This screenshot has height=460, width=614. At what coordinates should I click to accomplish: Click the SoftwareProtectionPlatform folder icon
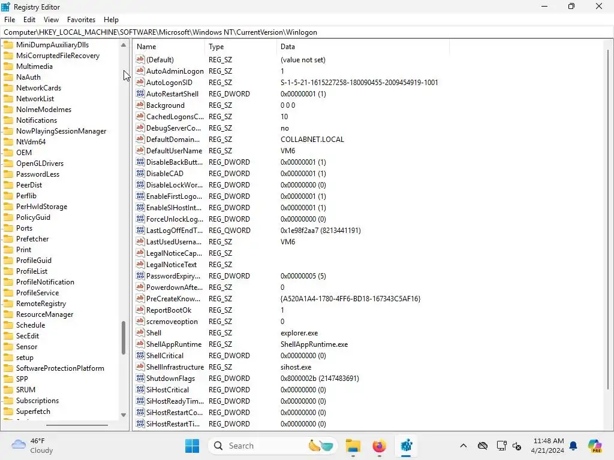tap(8, 368)
